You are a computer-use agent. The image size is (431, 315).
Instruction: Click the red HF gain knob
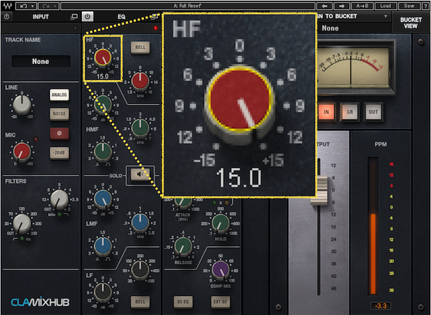tap(103, 58)
